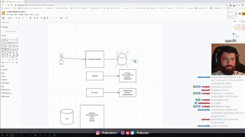Toggle shadow toolbar icon
245x137 pixels.
click(47, 18)
